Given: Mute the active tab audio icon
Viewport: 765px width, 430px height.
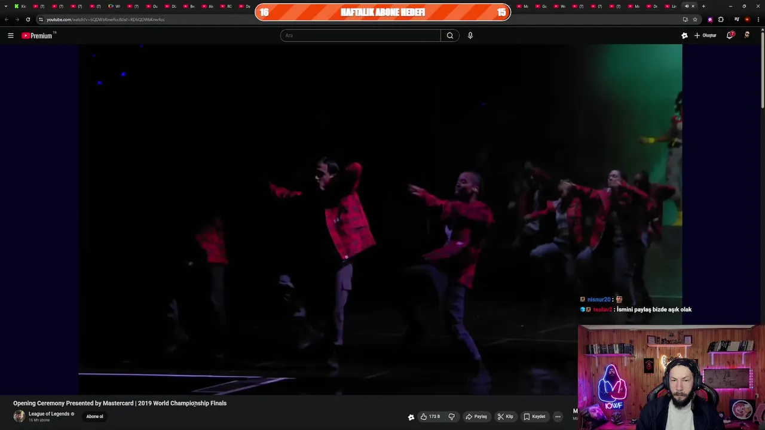Looking at the screenshot, I should point(687,6).
